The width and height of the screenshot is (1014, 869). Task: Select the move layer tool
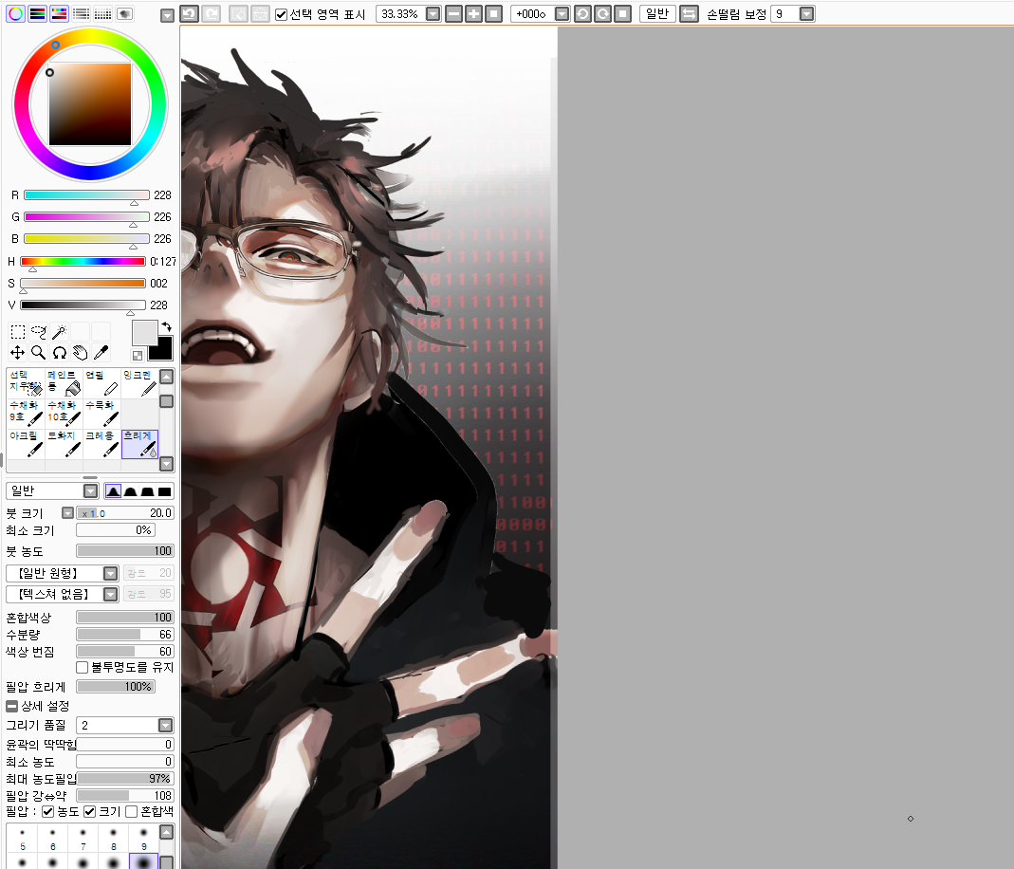18,353
